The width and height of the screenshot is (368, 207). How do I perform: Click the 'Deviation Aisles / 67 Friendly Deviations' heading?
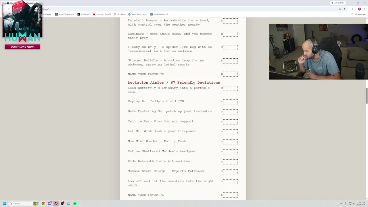[174, 83]
